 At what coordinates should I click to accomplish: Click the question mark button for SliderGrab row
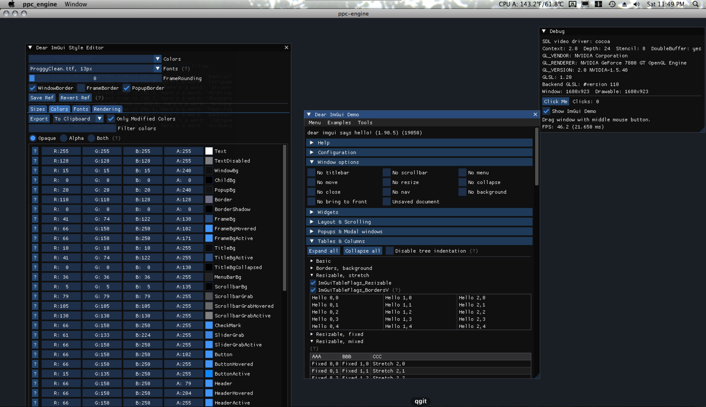[35, 335]
